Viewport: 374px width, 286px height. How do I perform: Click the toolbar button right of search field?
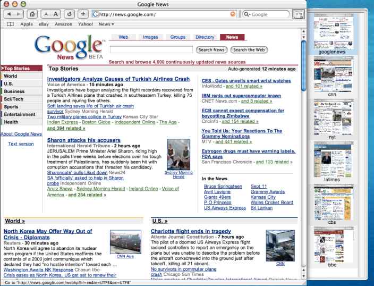[299, 14]
